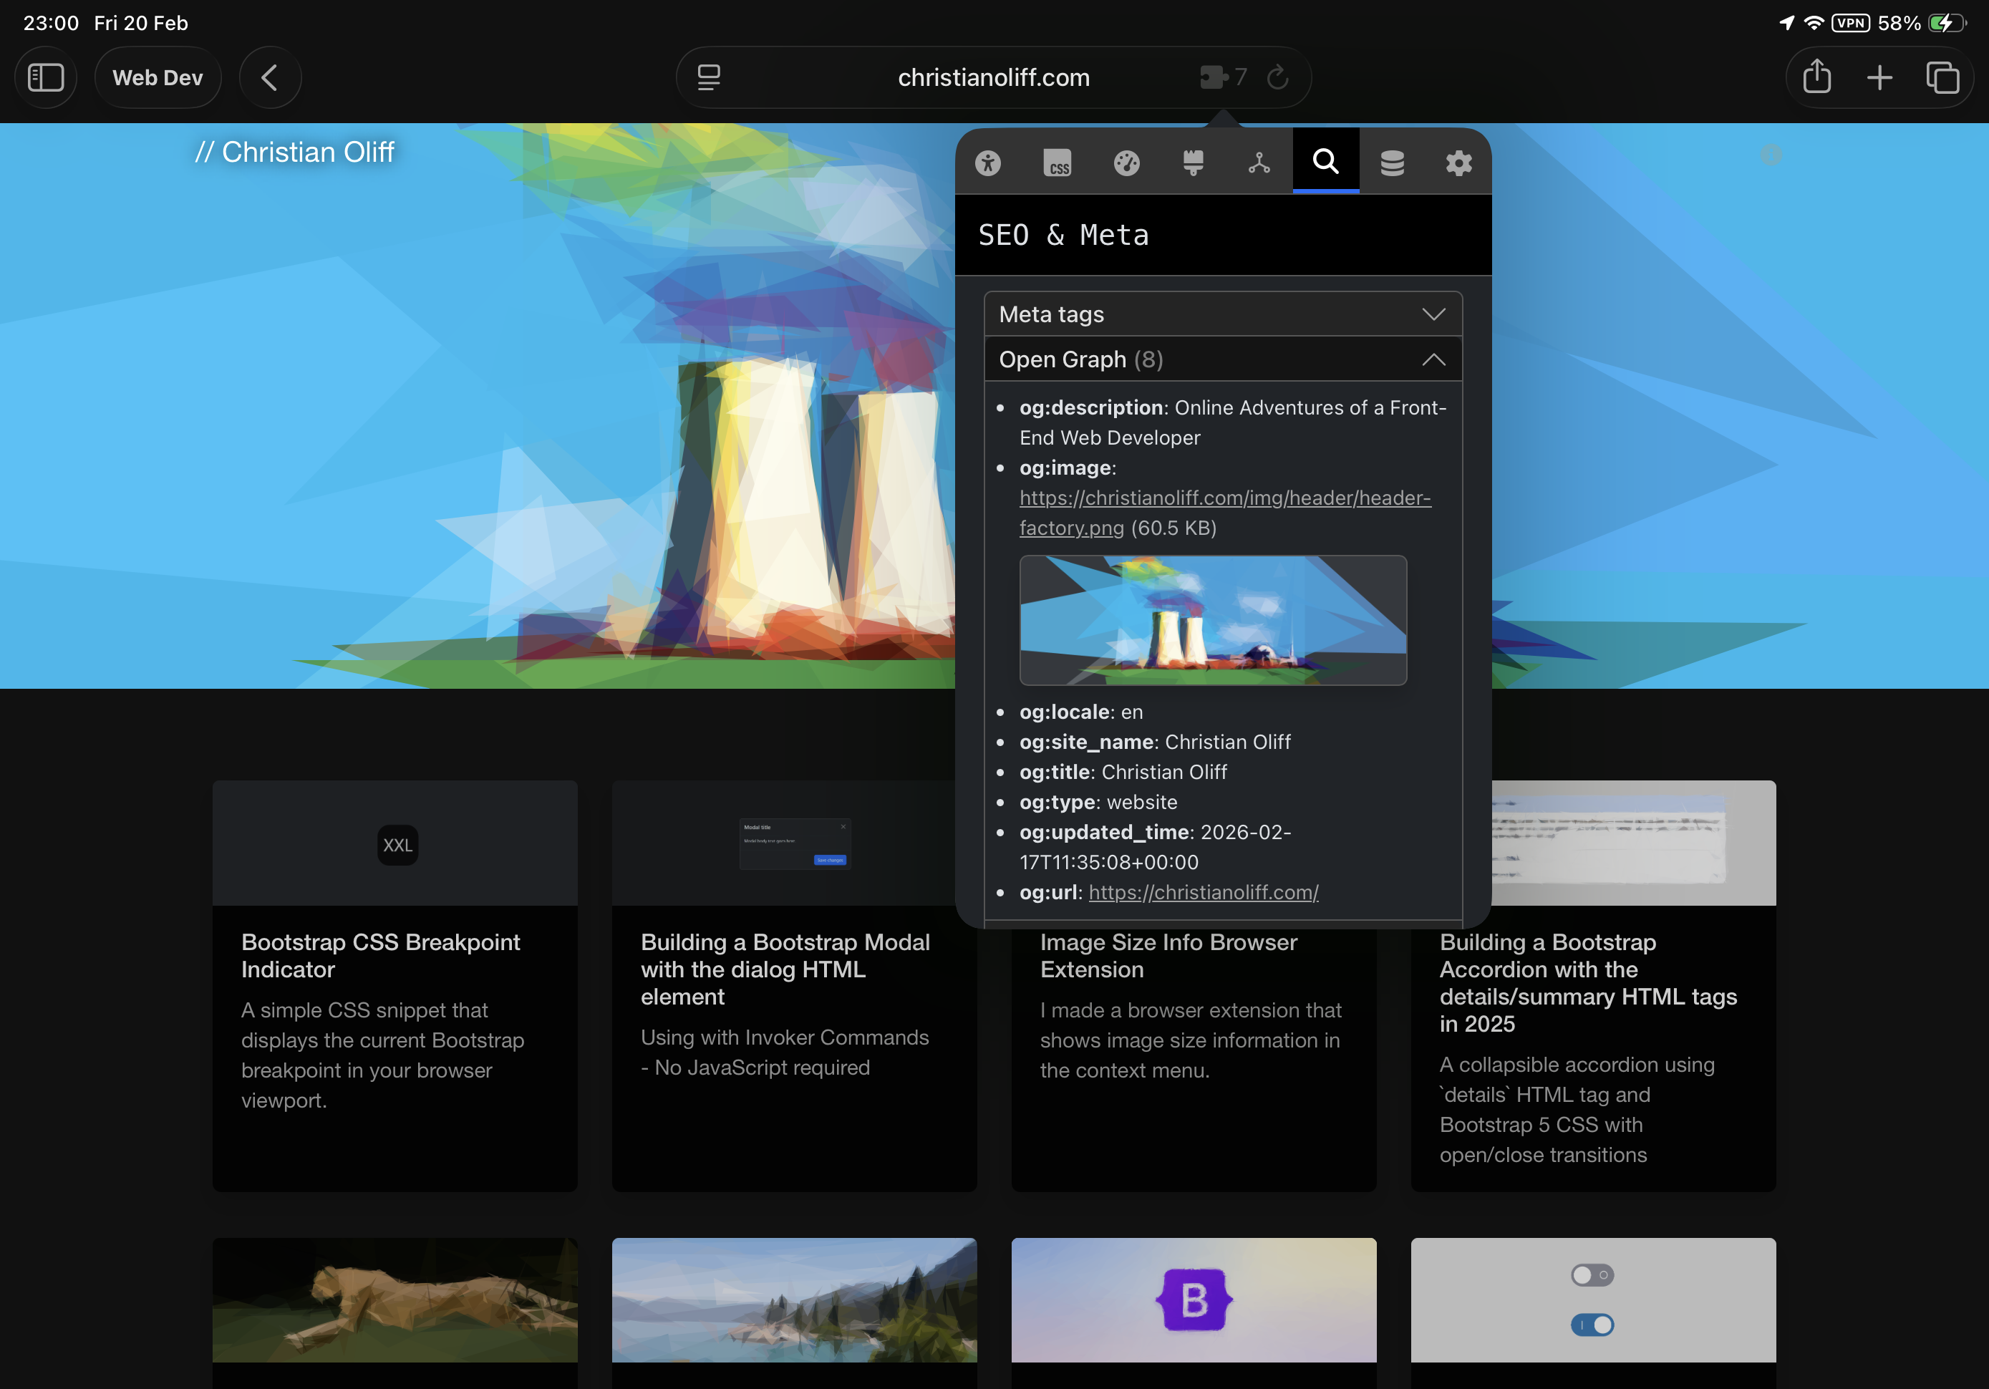Open the share sheet

point(1816,77)
